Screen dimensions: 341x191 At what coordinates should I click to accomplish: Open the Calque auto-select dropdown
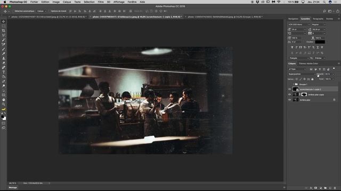pyautogui.click(x=42, y=11)
